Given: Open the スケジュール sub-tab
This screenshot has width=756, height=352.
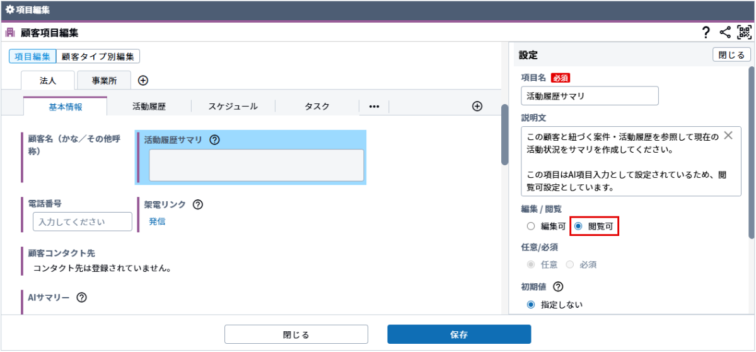Looking at the screenshot, I should (233, 107).
